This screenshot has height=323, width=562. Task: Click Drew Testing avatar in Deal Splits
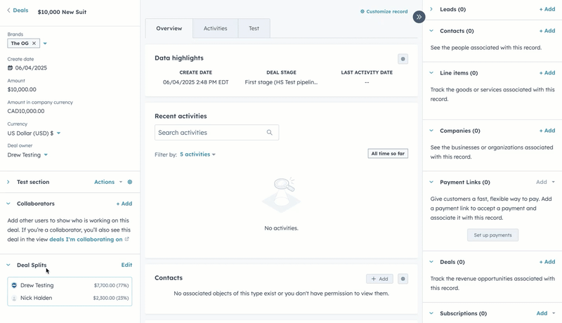(14, 285)
